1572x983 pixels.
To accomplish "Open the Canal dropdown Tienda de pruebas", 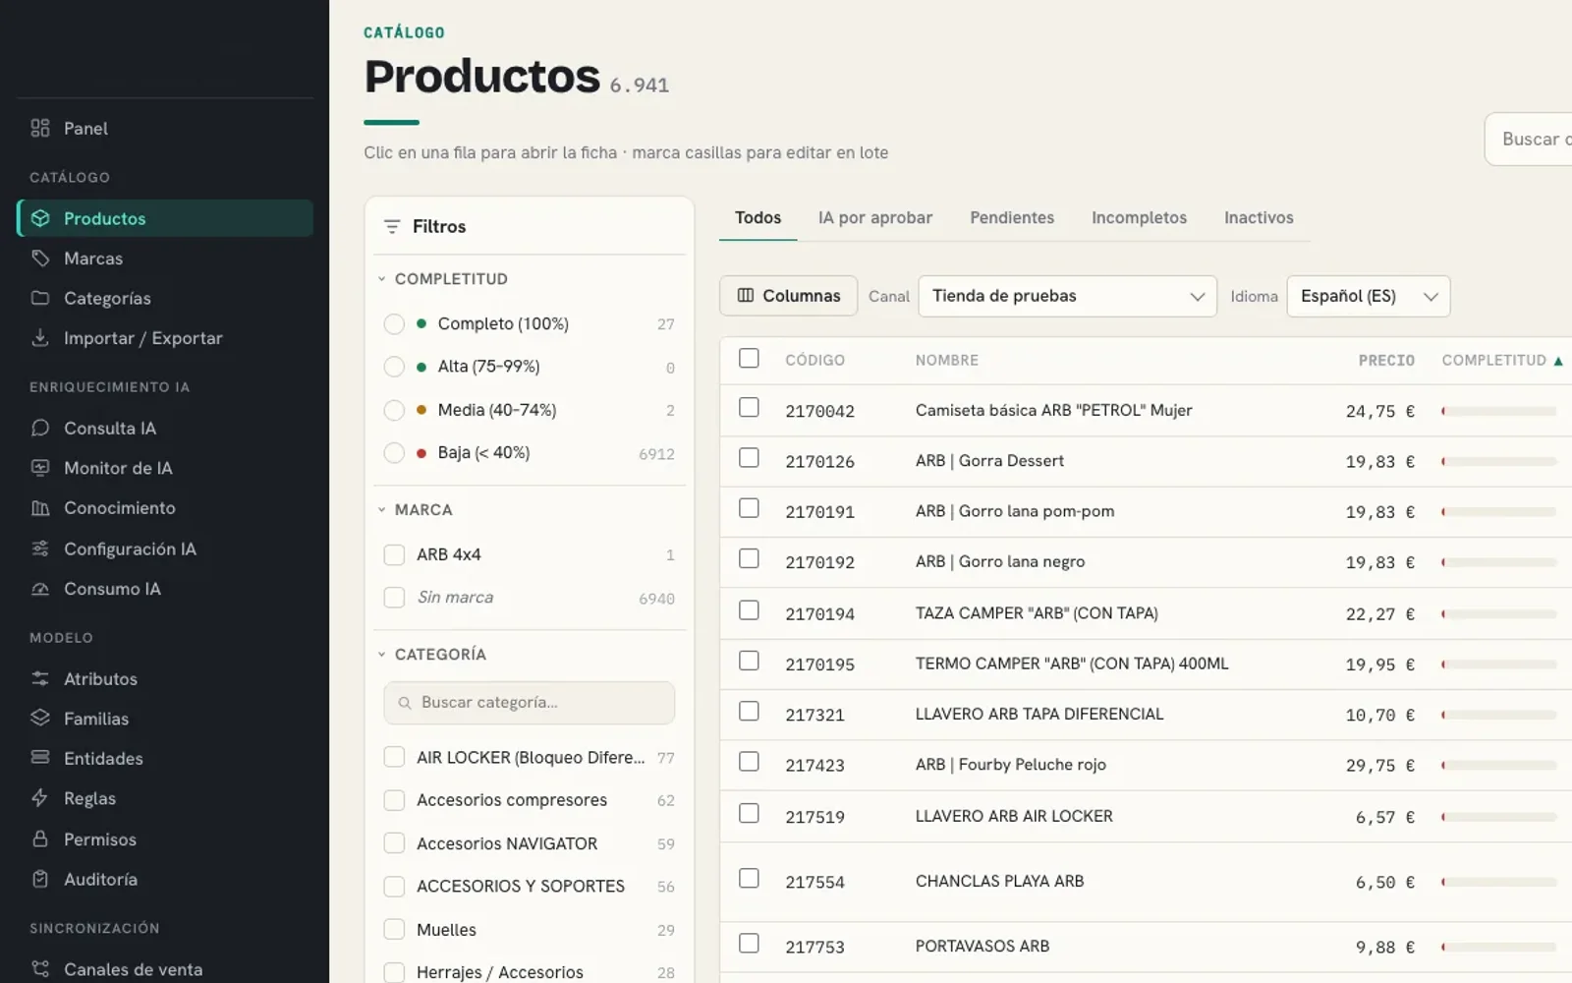I will [x=1067, y=296].
